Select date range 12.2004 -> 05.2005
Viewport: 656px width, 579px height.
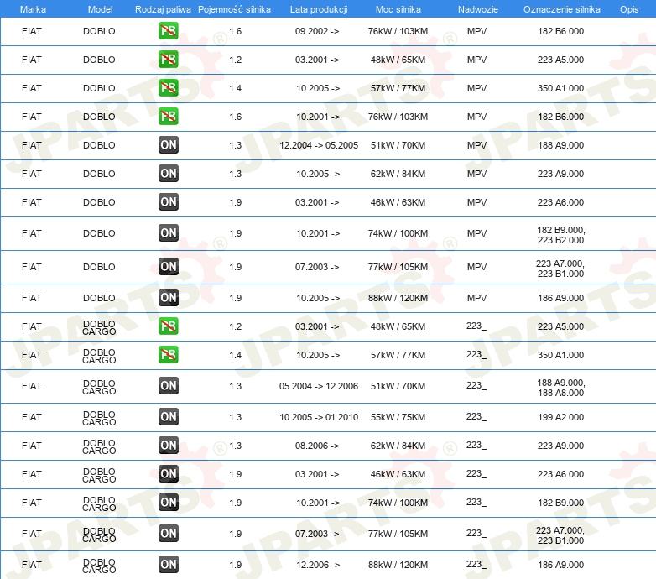point(319,145)
